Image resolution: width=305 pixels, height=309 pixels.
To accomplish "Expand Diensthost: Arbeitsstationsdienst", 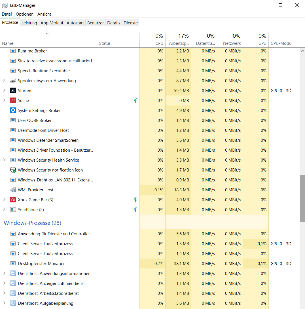I will 4,293.
